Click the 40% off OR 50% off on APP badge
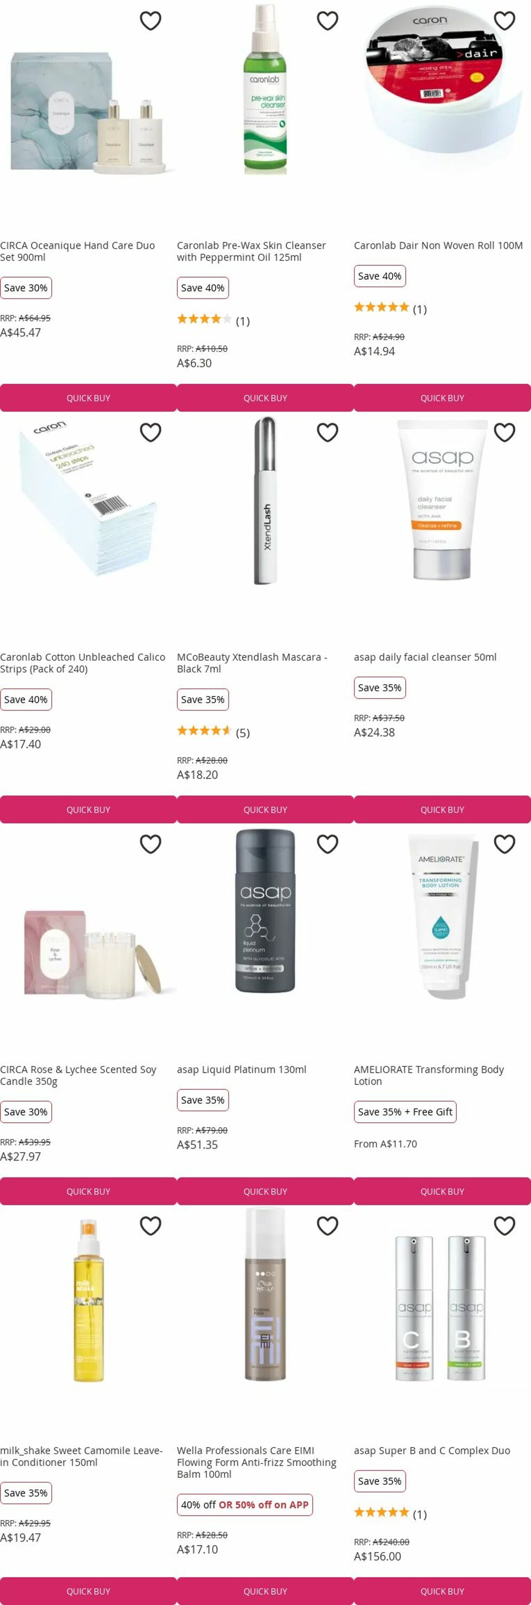Screen dimensions: 531x1605 [245, 1504]
